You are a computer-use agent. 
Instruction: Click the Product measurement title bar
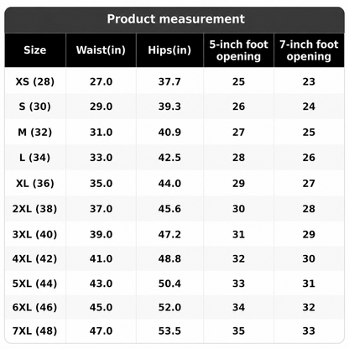click(174, 19)
